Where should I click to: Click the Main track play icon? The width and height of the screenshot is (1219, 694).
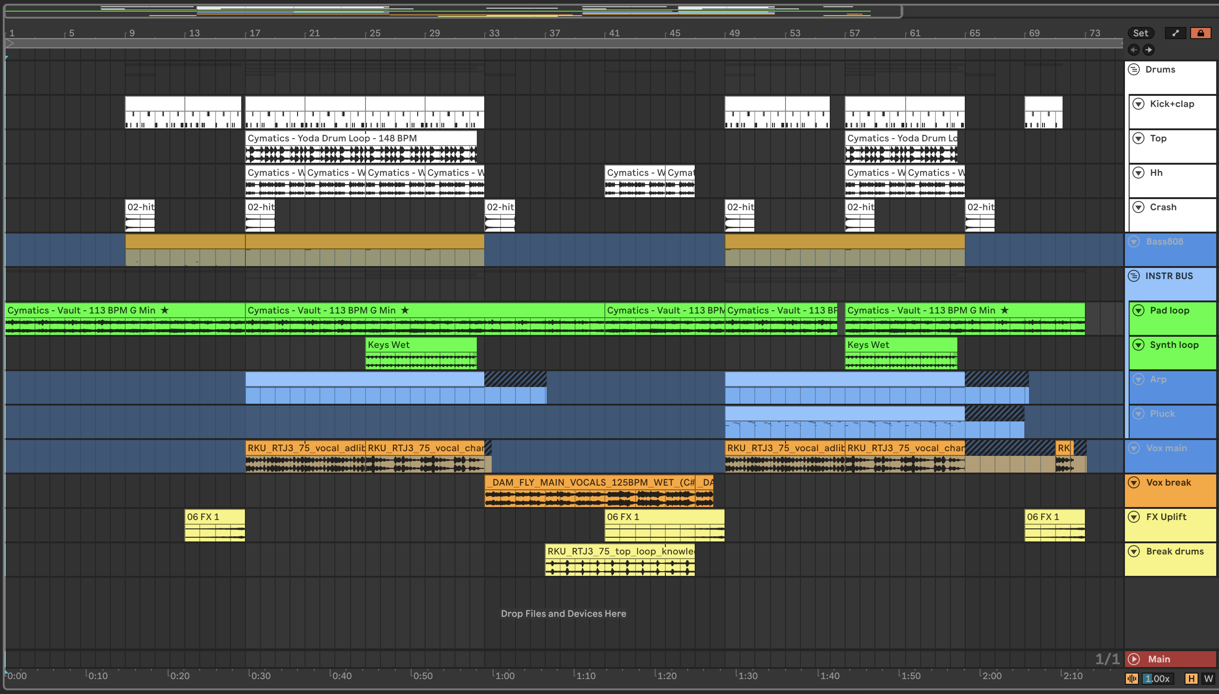pyautogui.click(x=1134, y=659)
